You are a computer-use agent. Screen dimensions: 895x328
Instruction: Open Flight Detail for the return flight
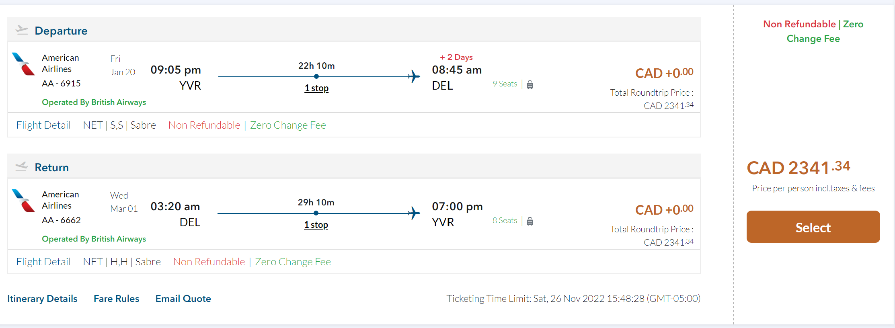43,262
